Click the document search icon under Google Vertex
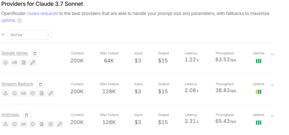Viewport: 289px width, 135px height. [24, 63]
